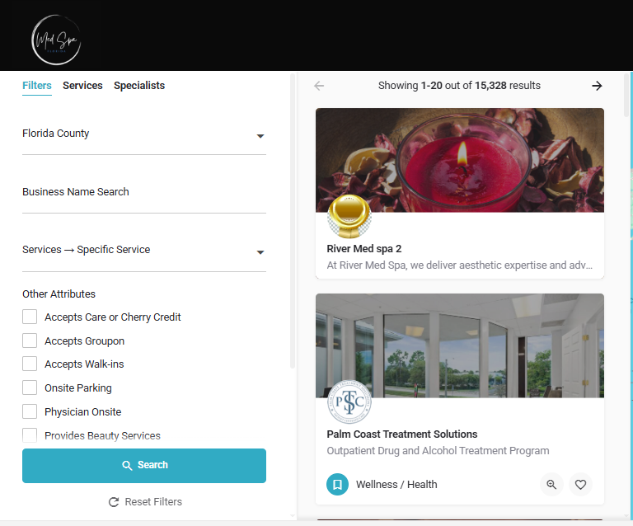This screenshot has height=526, width=633.
Task: Favorite Palm Coast Treatment Solutions with heart icon
Action: [x=580, y=484]
